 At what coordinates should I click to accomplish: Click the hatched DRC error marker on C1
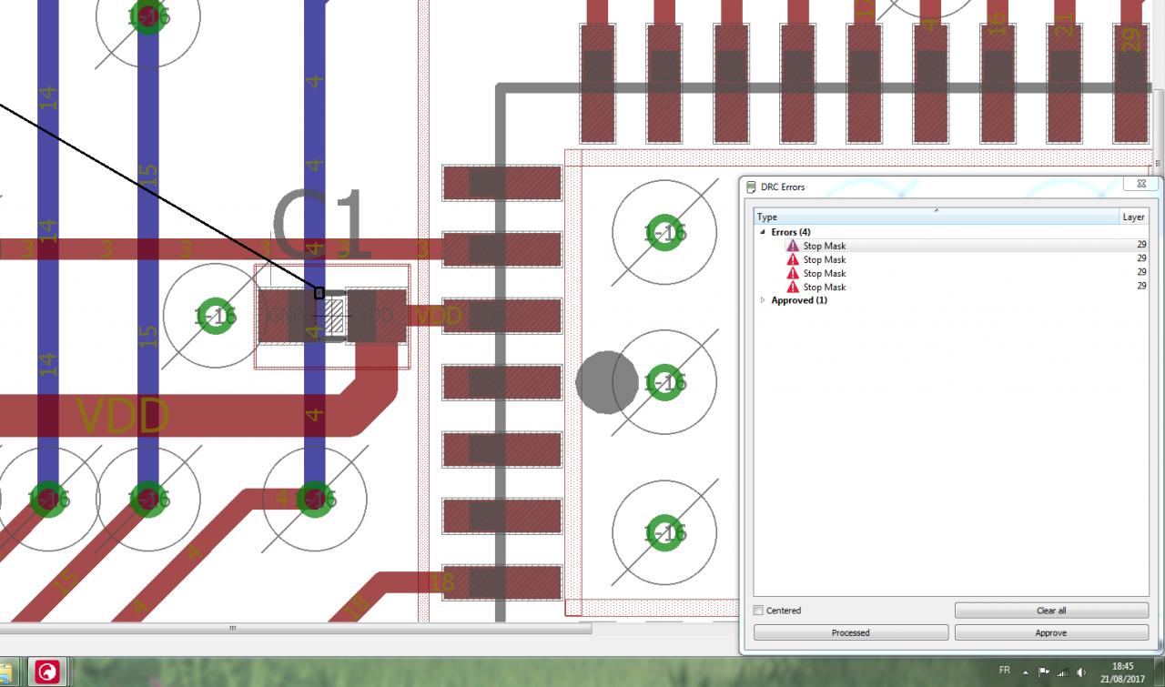(336, 317)
